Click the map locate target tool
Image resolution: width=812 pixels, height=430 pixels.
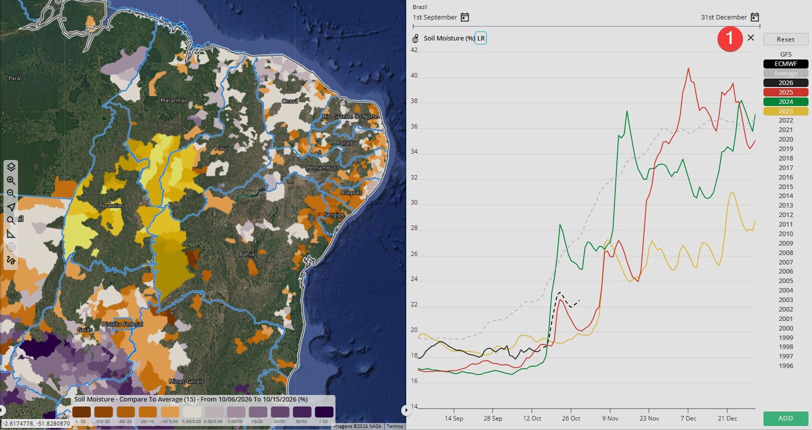pos(11,247)
